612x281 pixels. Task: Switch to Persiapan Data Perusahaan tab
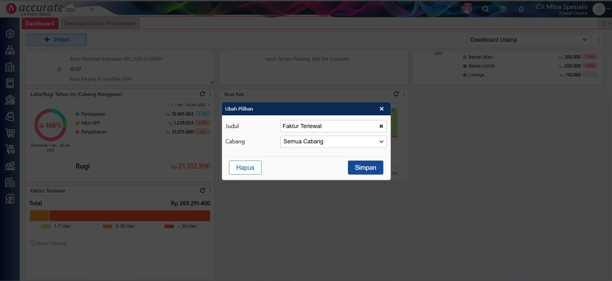(x=100, y=23)
